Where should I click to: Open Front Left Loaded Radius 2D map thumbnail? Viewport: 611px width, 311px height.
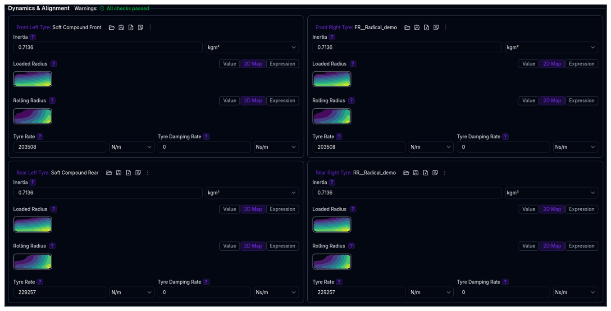pyautogui.click(x=32, y=79)
